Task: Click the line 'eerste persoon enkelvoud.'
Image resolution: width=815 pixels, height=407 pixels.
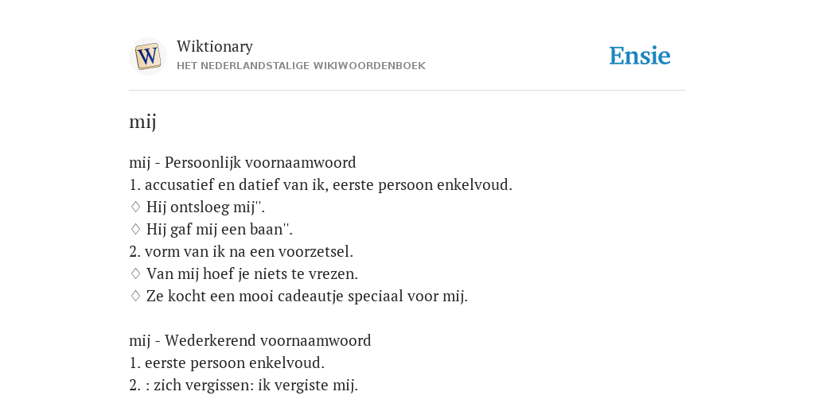Action: [227, 362]
